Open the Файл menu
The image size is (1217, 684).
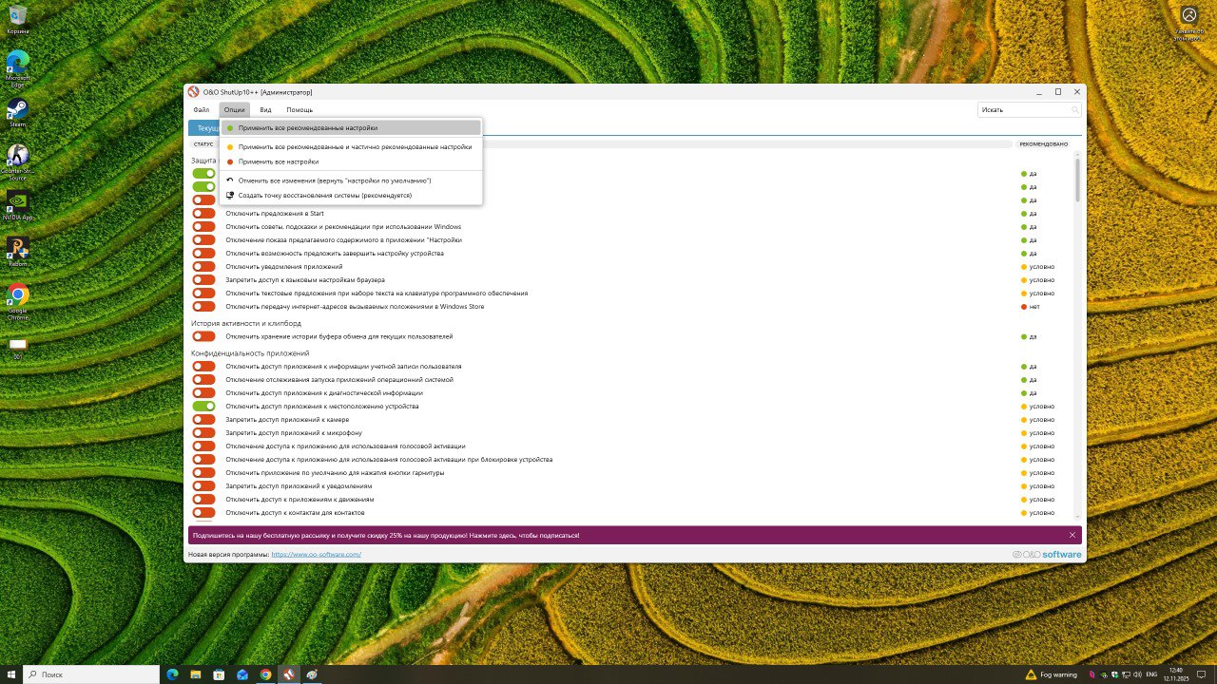point(201,110)
